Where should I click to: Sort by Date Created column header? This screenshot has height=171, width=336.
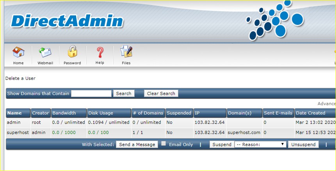(310, 113)
